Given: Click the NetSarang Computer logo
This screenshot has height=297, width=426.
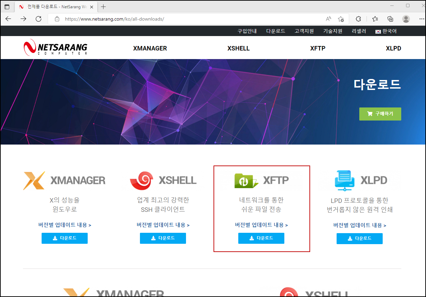Looking at the screenshot, I should [55, 47].
